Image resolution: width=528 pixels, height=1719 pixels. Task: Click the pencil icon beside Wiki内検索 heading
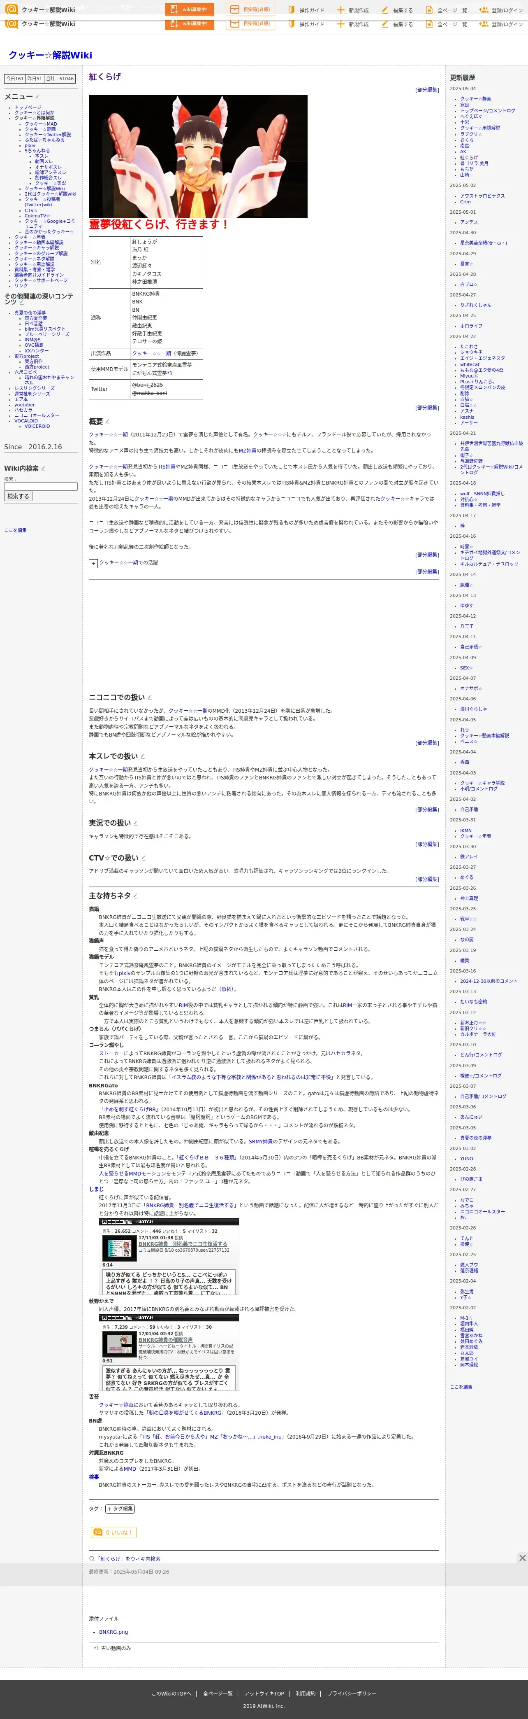pyautogui.click(x=43, y=469)
